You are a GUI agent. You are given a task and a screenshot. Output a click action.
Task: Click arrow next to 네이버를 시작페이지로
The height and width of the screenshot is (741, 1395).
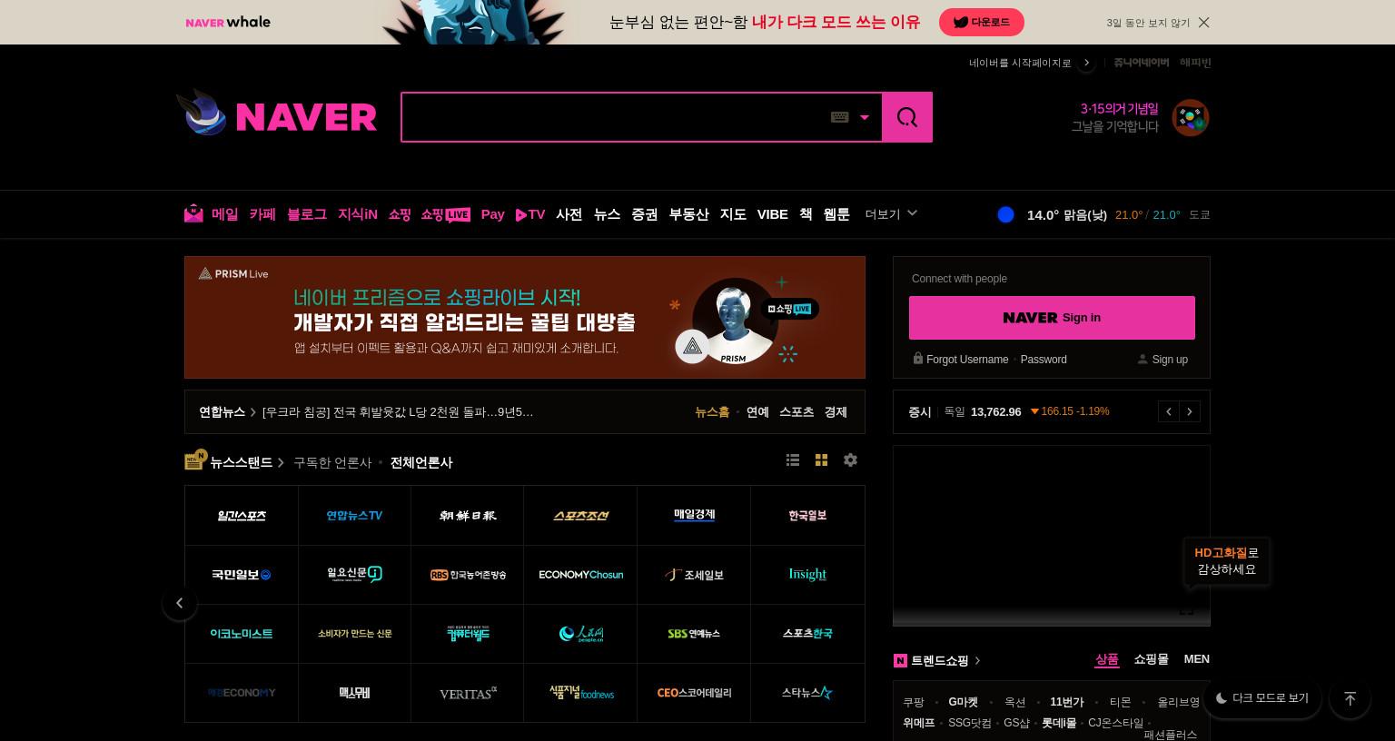pos(1086,63)
